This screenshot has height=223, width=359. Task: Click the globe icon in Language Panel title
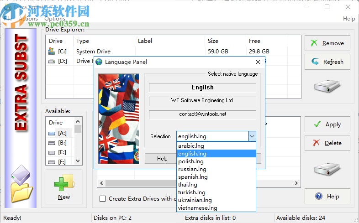tap(99, 62)
